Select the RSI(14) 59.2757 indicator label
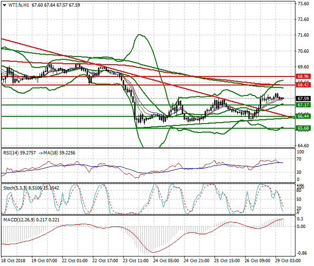 point(20,153)
